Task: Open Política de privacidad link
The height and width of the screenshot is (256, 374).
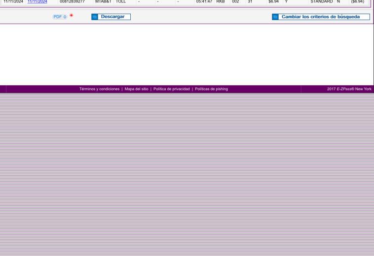Action: pyautogui.click(x=171, y=89)
